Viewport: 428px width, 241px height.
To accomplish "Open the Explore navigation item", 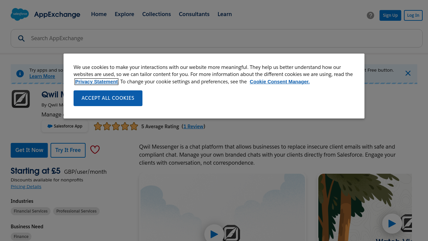I will point(124,14).
